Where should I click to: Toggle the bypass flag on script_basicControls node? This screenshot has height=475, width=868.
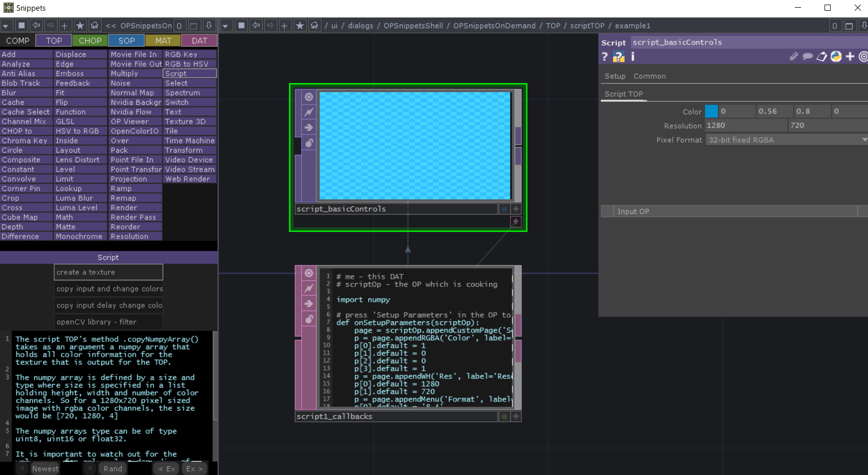click(x=309, y=112)
